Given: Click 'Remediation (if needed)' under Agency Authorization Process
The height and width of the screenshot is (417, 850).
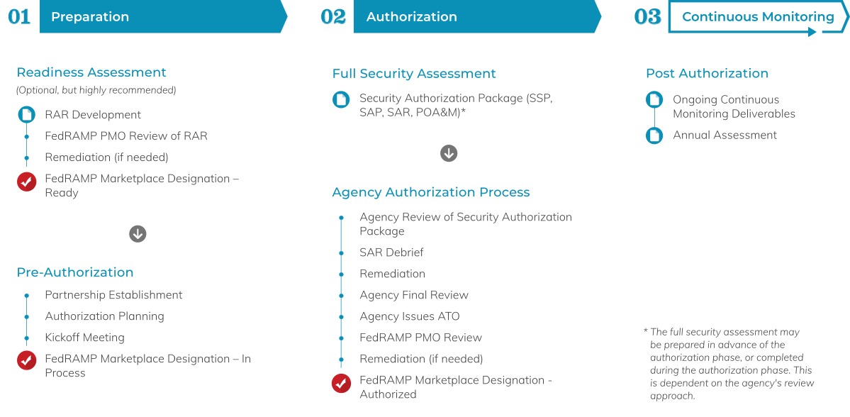Looking at the screenshot, I should [421, 358].
